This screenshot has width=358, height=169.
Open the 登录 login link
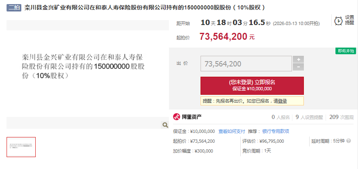pyautogui.click(x=282, y=101)
